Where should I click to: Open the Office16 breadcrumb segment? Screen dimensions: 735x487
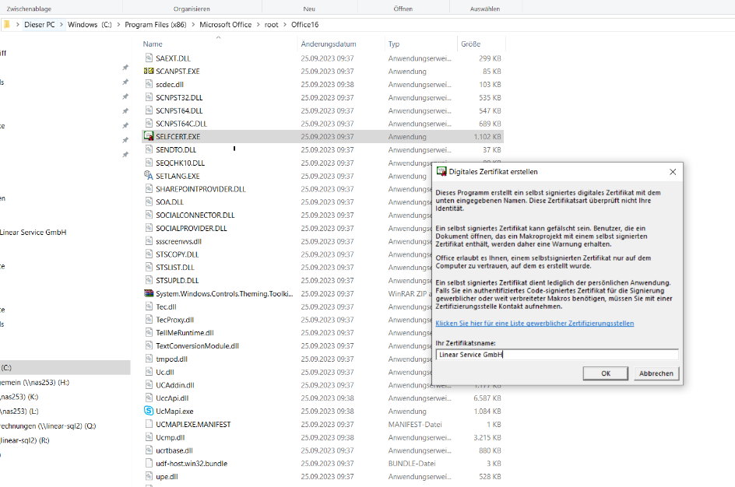(x=304, y=24)
